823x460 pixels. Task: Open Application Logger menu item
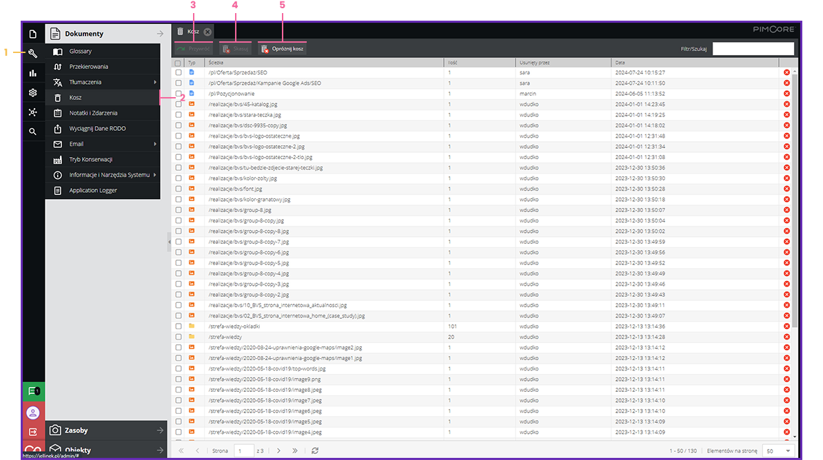(93, 190)
